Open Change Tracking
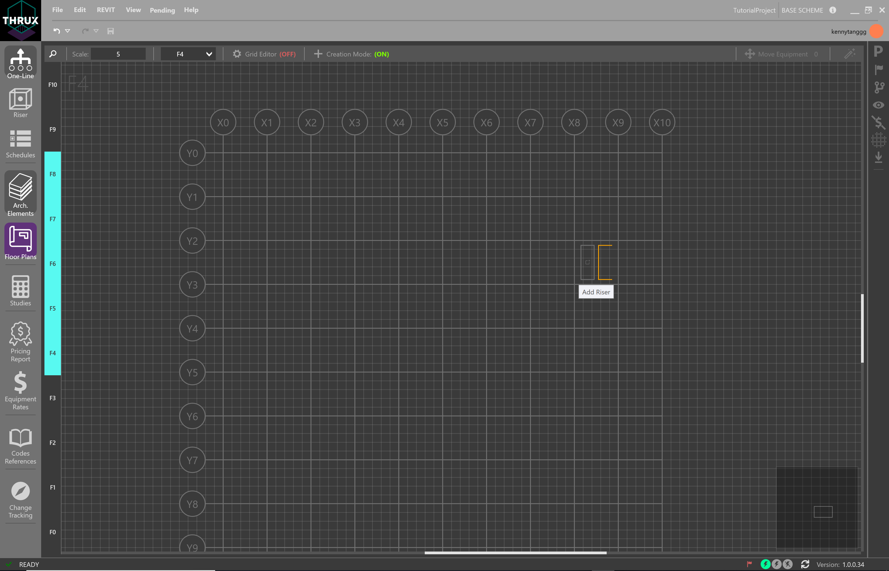The height and width of the screenshot is (571, 889). pos(20,500)
